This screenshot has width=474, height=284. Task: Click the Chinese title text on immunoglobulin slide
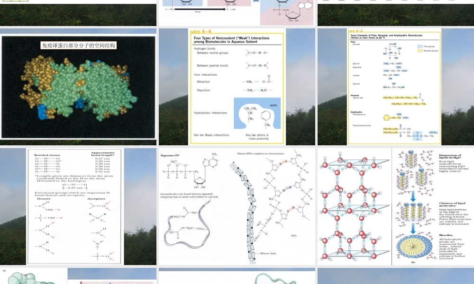pos(79,46)
